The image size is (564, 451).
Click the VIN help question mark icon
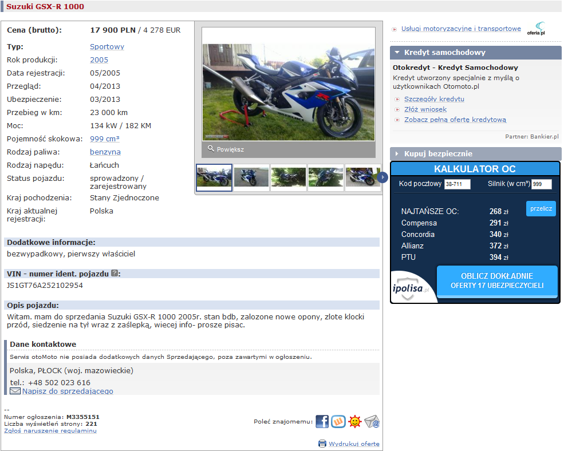(x=115, y=274)
